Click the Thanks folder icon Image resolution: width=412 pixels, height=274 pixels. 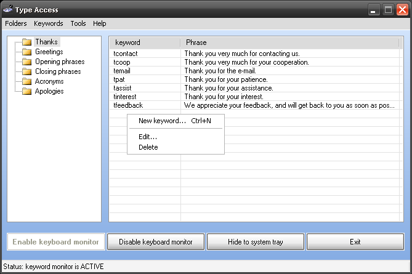tap(27, 42)
